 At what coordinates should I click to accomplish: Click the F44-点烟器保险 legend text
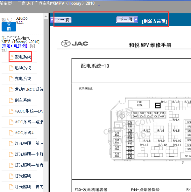pos(145,190)
